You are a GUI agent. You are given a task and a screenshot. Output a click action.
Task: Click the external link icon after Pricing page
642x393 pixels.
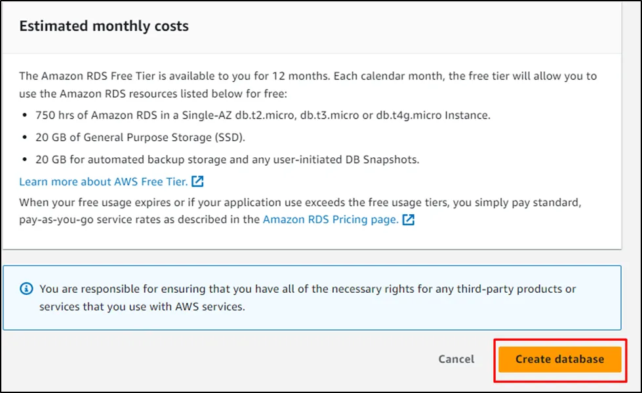click(409, 220)
